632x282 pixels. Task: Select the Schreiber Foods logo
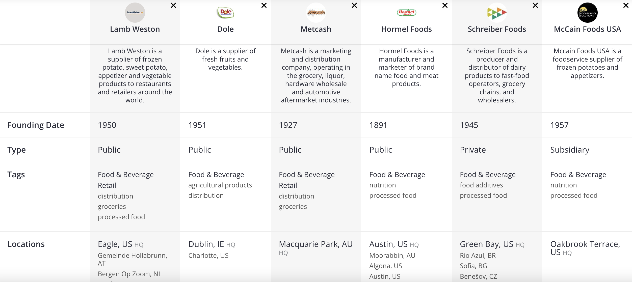pyautogui.click(x=497, y=13)
